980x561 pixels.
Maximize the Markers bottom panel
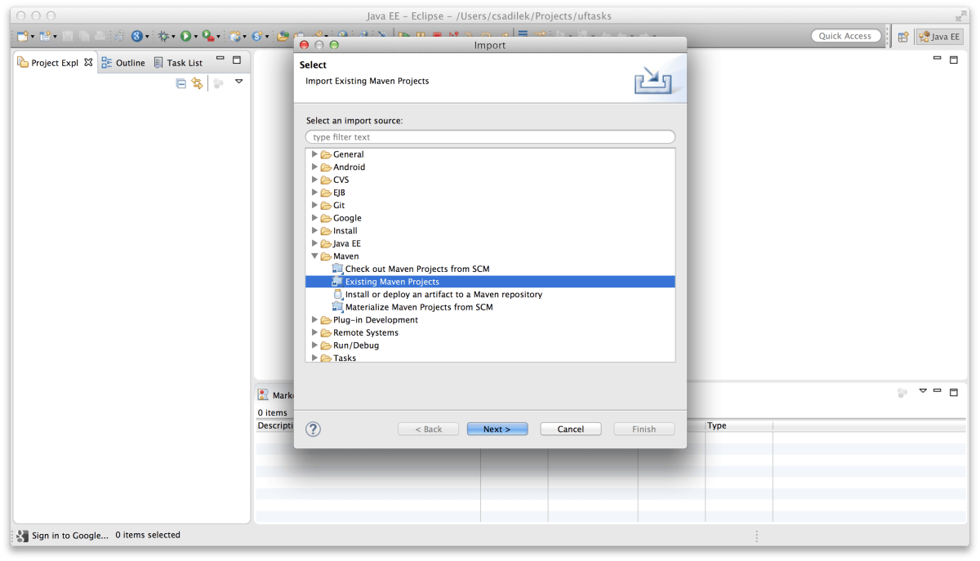pos(953,392)
